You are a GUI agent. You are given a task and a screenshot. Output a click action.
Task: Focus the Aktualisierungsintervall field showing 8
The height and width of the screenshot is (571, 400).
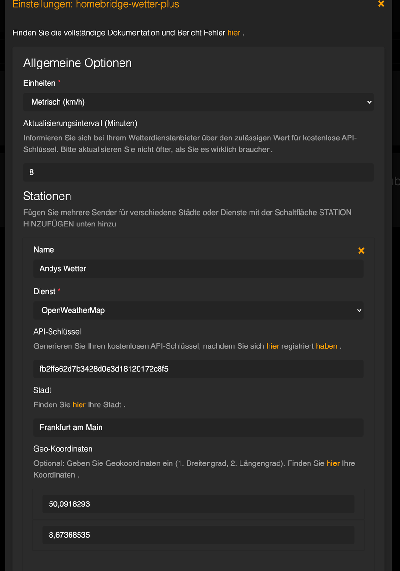(x=198, y=172)
